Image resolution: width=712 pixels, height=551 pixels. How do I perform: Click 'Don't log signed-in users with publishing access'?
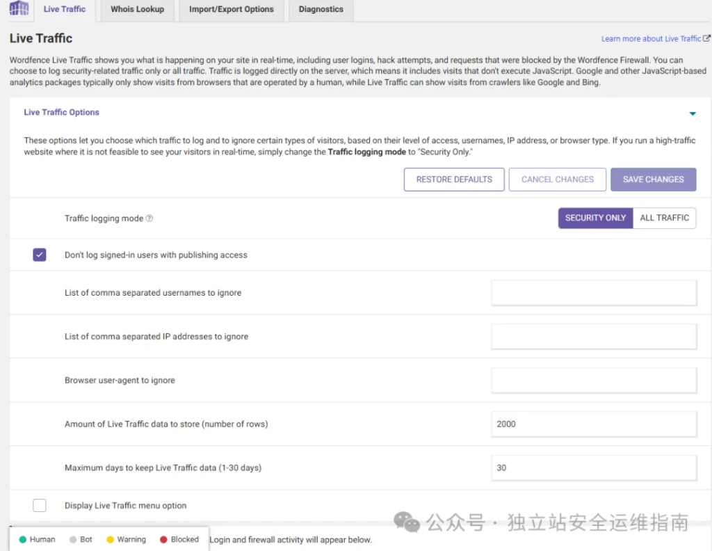click(x=156, y=255)
